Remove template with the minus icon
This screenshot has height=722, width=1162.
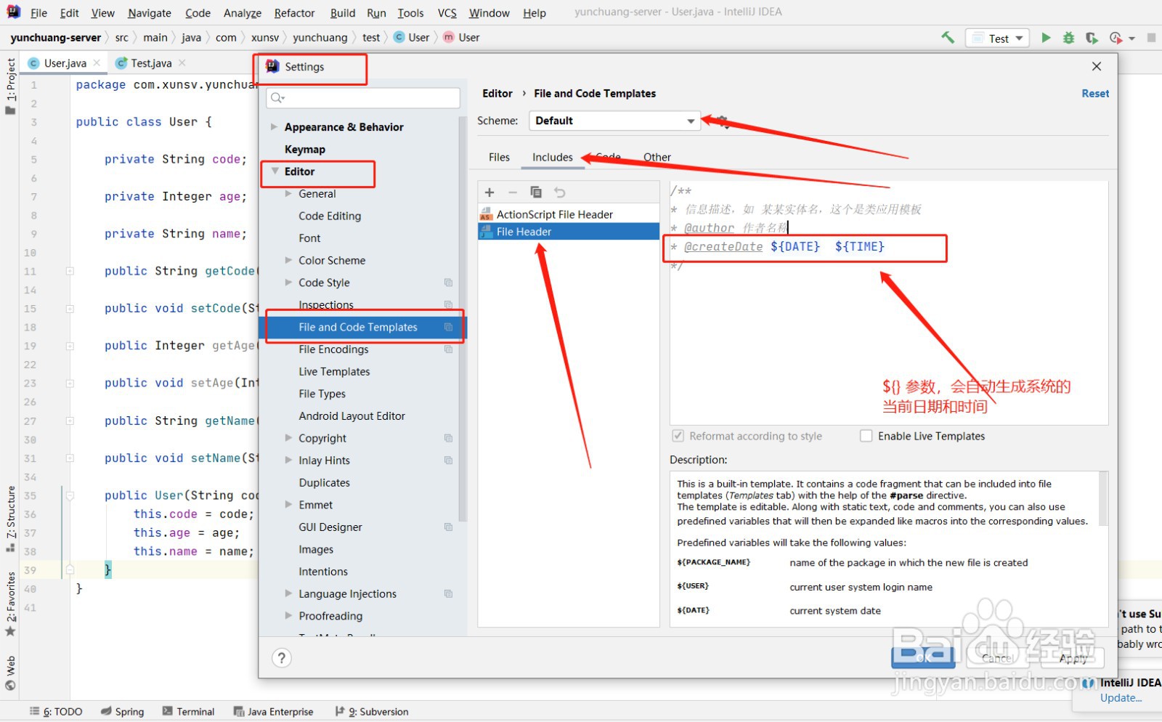point(513,192)
